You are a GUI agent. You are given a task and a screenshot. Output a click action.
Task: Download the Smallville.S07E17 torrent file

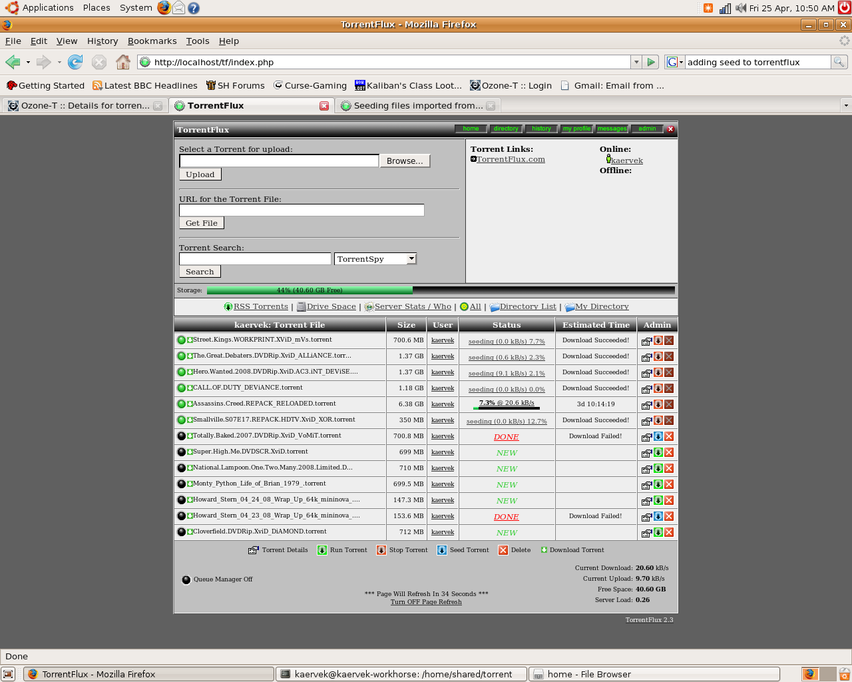click(x=190, y=420)
